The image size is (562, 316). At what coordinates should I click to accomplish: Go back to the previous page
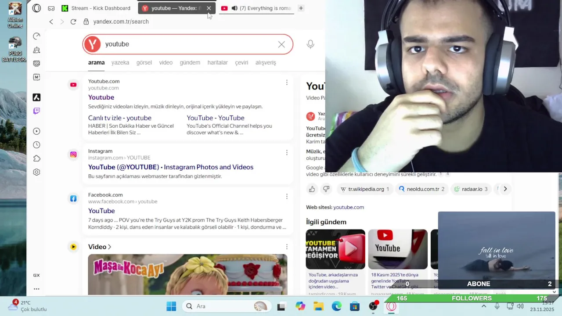pyautogui.click(x=51, y=22)
